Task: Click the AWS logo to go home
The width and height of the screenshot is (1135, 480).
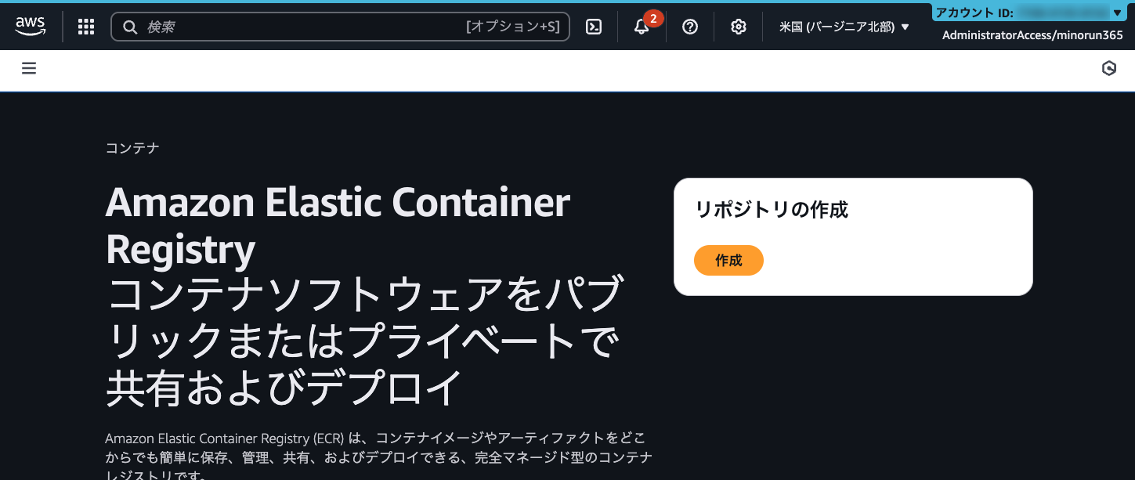Action: tap(31, 26)
